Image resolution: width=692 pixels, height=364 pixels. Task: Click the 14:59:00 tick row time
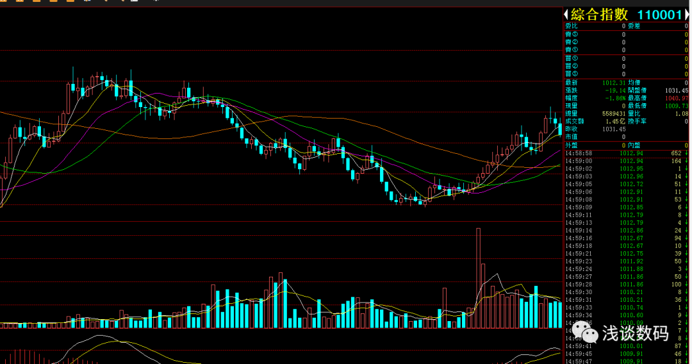579,161
